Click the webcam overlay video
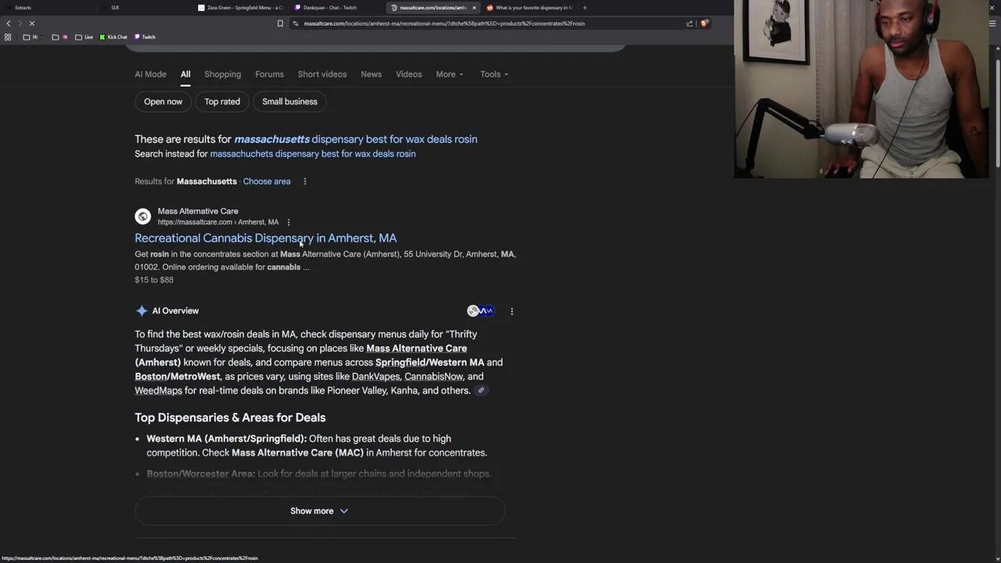The width and height of the screenshot is (1001, 563). pos(861,89)
